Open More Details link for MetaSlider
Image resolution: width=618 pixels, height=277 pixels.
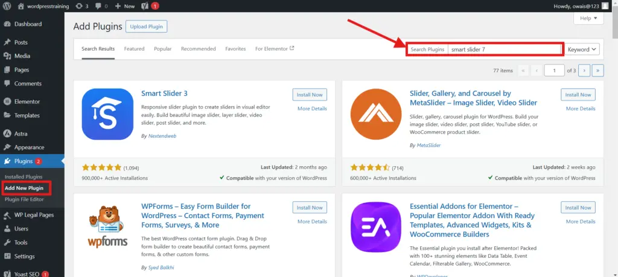tap(580, 108)
